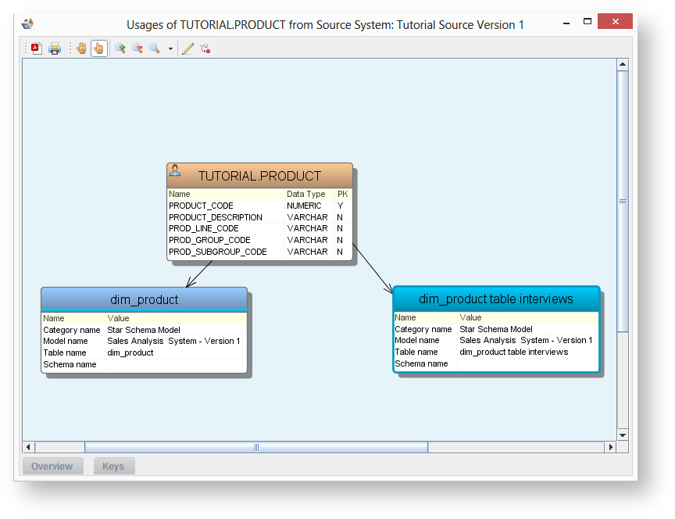
Task: Click the horizontal scrollbar thumb
Action: coord(255,447)
